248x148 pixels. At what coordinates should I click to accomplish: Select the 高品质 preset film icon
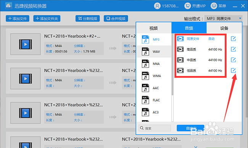click(180, 49)
